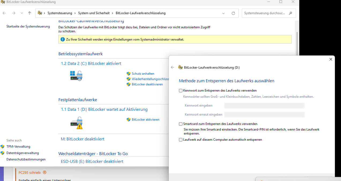Click the Kennwort erneut eingeben field
The height and width of the screenshot is (181, 341).
tap(264, 115)
